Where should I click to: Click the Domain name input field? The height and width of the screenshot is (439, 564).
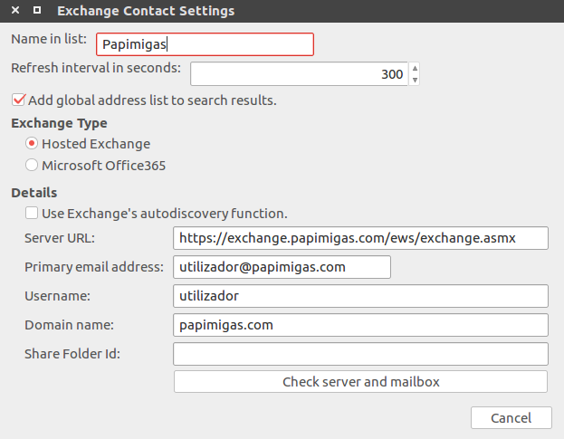coord(360,324)
